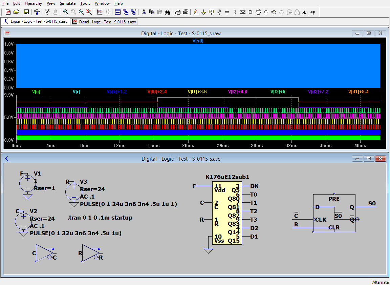Screen dimensions: 390x285
Task: Select the Resistor tool
Action: coord(219,12)
